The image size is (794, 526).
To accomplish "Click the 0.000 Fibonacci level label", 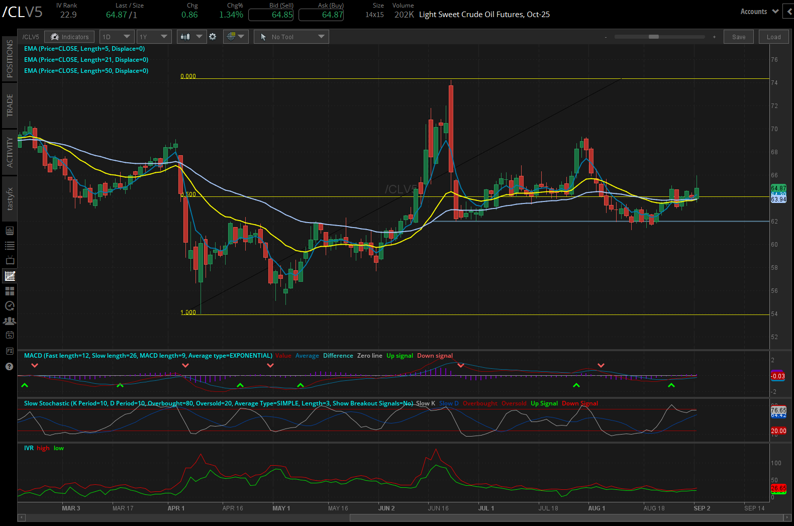I will pyautogui.click(x=188, y=76).
